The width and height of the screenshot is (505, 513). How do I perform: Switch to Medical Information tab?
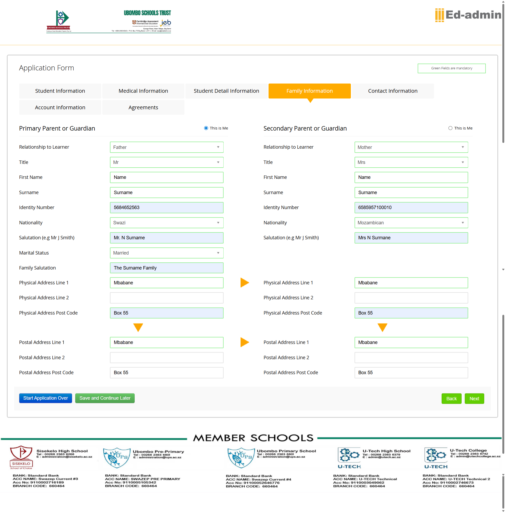tap(143, 91)
